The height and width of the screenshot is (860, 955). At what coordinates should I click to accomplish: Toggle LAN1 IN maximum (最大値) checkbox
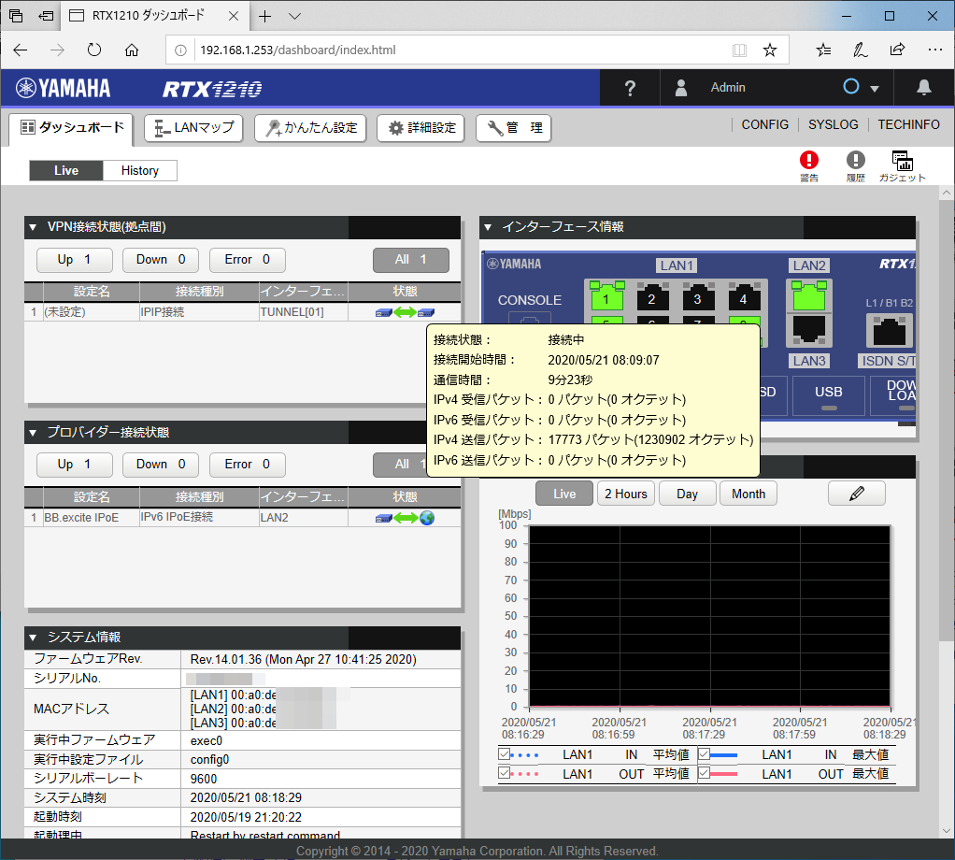pos(704,754)
